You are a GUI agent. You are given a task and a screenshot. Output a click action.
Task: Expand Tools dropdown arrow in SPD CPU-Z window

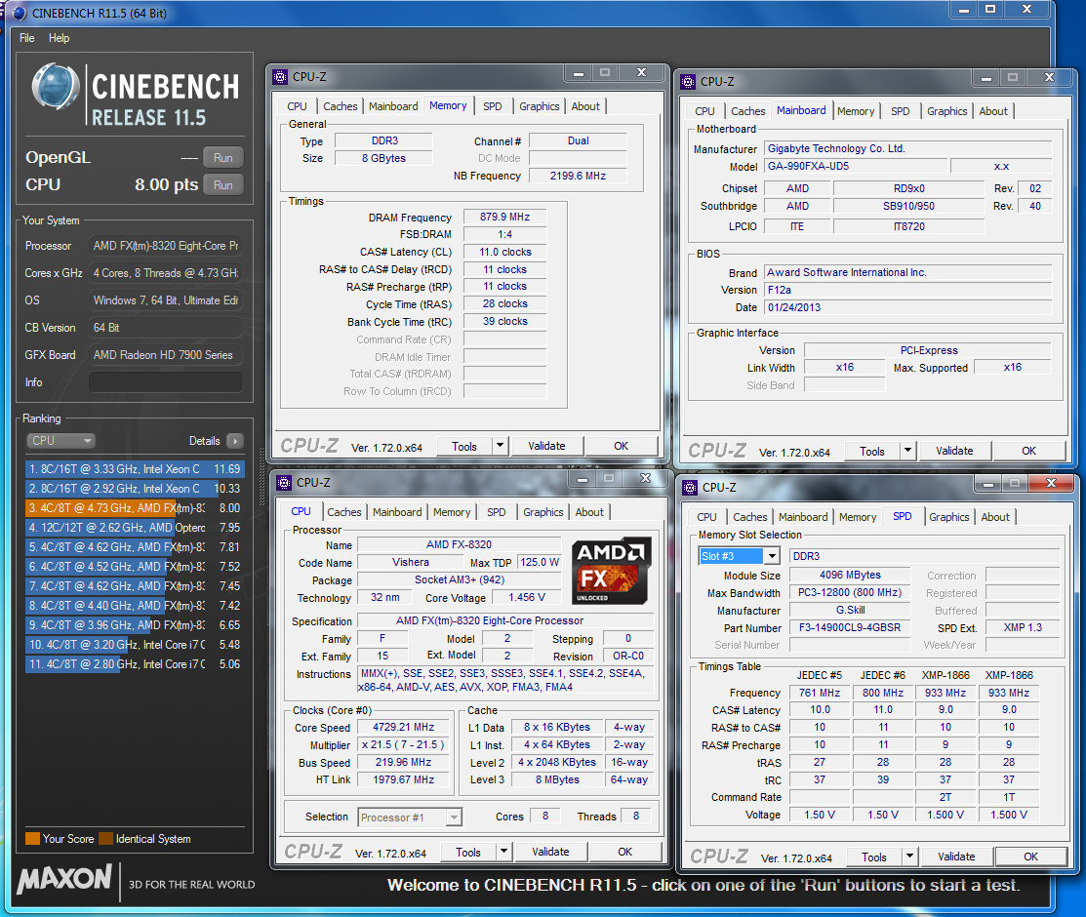click(x=910, y=857)
